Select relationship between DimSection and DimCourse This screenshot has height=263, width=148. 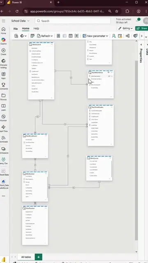74,187
